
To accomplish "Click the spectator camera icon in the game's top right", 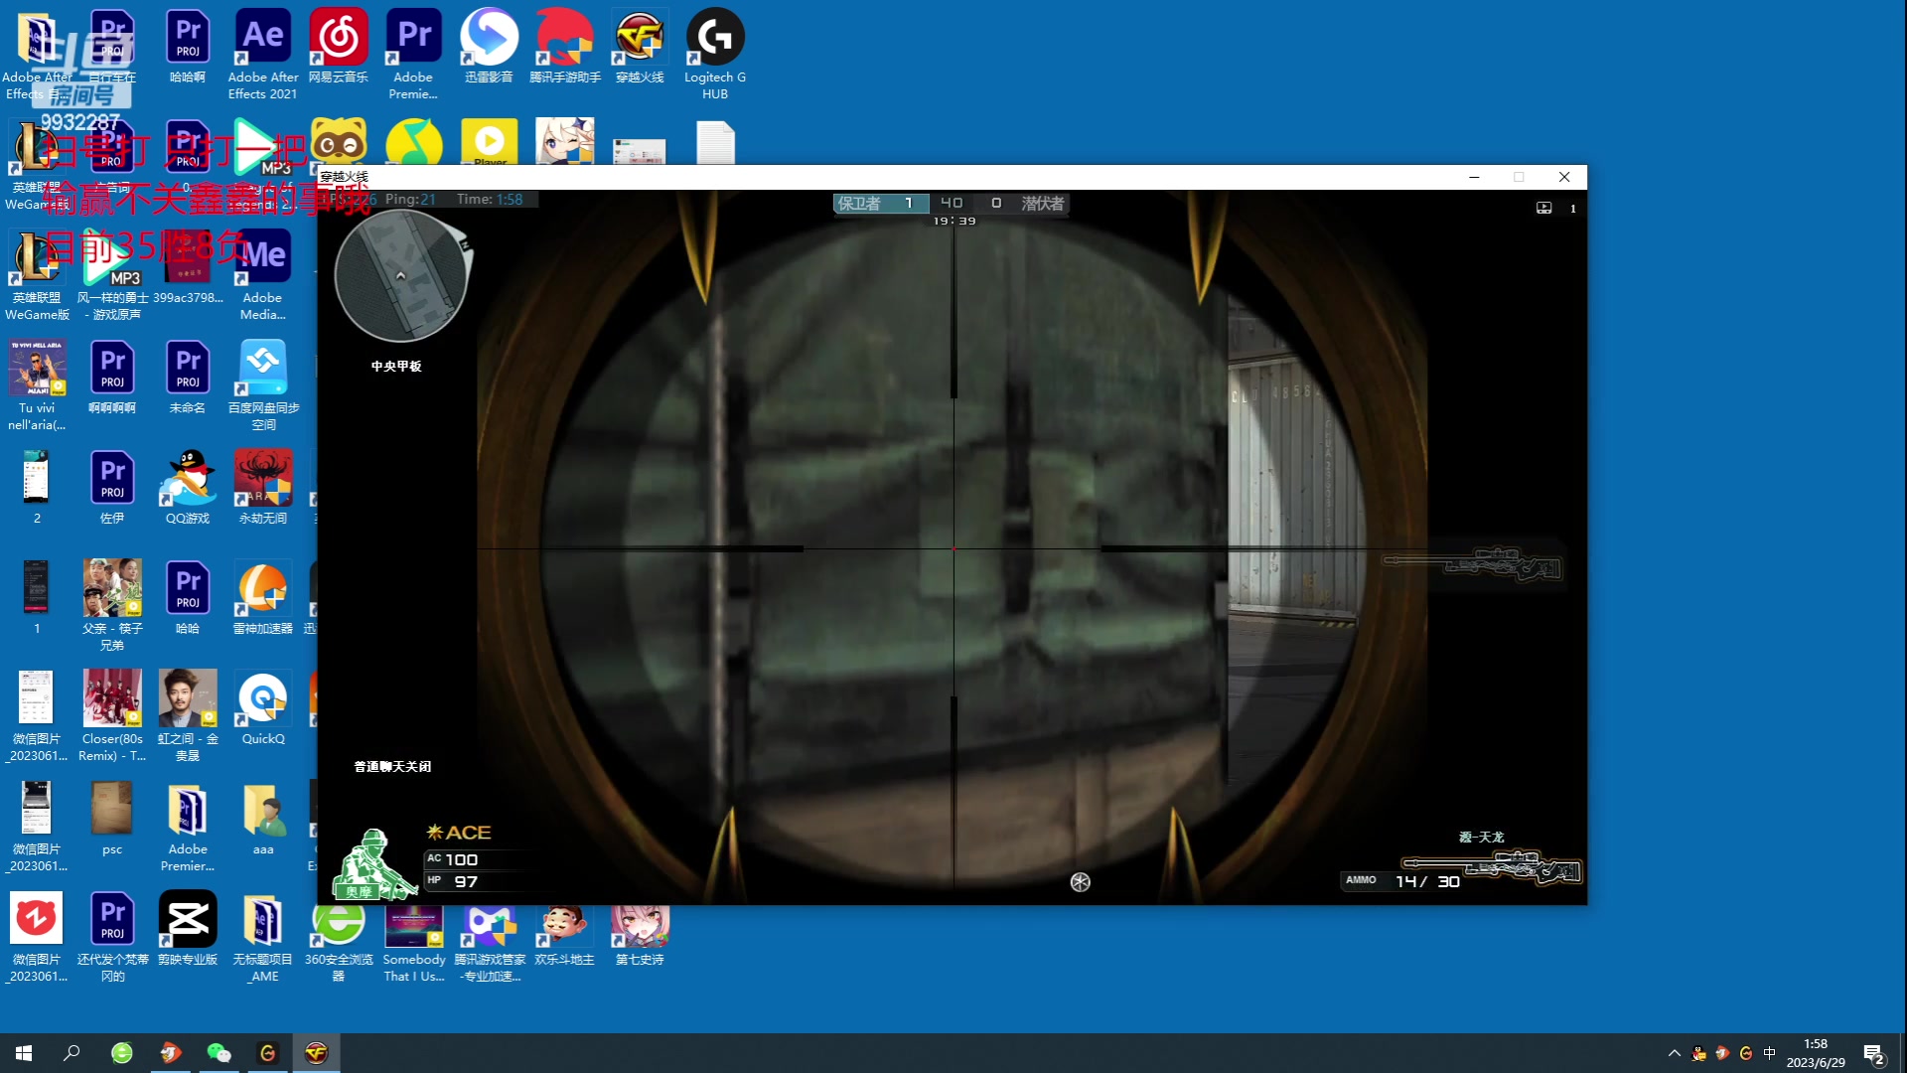I will 1543,208.
